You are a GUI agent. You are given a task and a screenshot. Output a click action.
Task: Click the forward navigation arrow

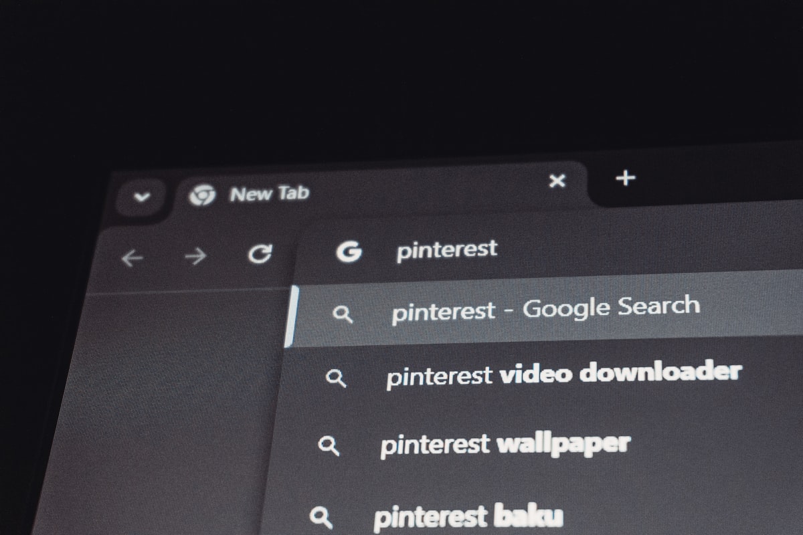195,255
